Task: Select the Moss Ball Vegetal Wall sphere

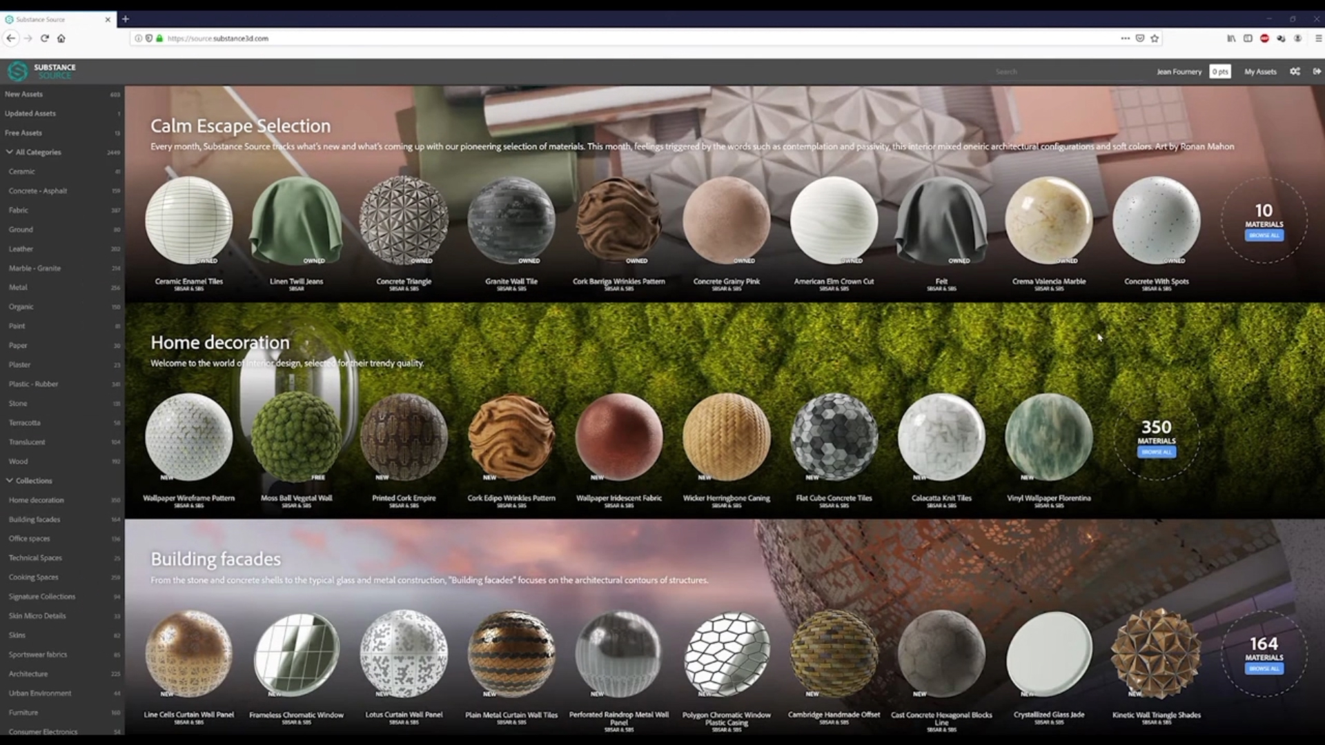Action: [x=296, y=437]
